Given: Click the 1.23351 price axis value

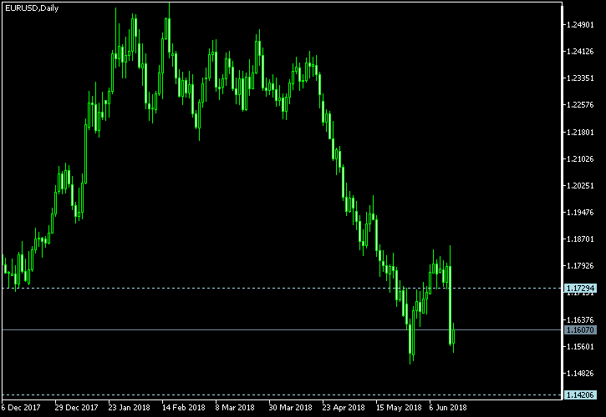Looking at the screenshot, I should pos(580,78).
